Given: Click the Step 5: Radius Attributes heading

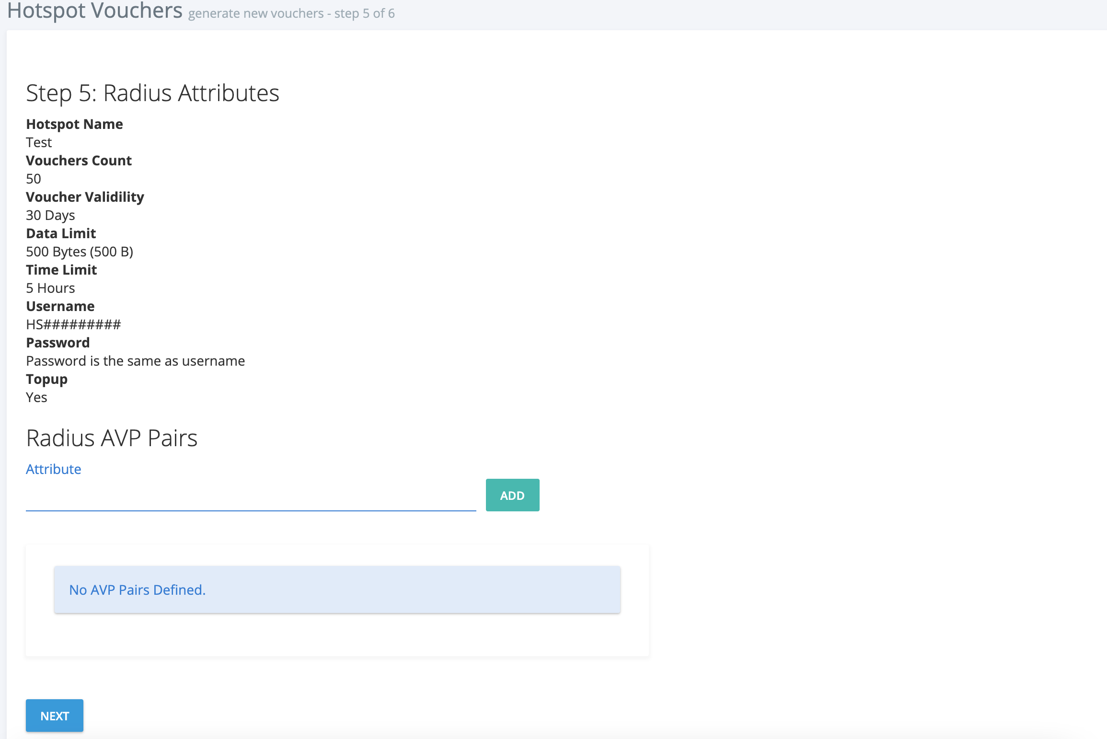Looking at the screenshot, I should pos(152,93).
